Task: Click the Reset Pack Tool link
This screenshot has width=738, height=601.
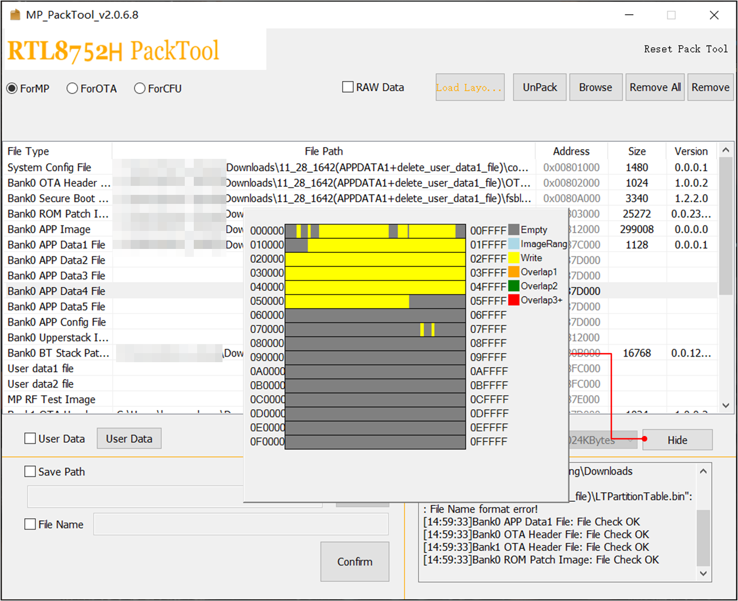Action: [x=686, y=49]
